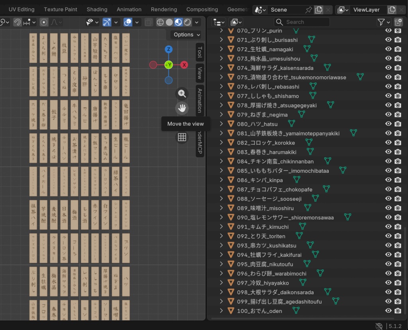Select 099_揚げ出し豆腐_agedashitoufu in outliner
Viewport: 408px width, 330px height.
click(279, 302)
